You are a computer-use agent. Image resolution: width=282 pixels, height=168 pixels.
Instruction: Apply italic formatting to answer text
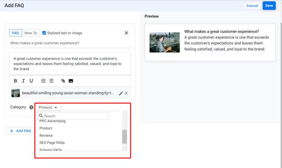pyautogui.click(x=23, y=81)
